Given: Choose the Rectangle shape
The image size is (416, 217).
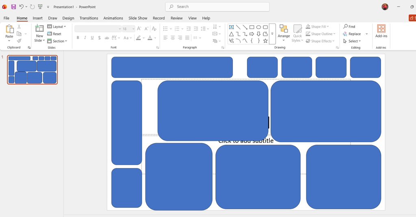Looking at the screenshot, I should pyautogui.click(x=252, y=27).
